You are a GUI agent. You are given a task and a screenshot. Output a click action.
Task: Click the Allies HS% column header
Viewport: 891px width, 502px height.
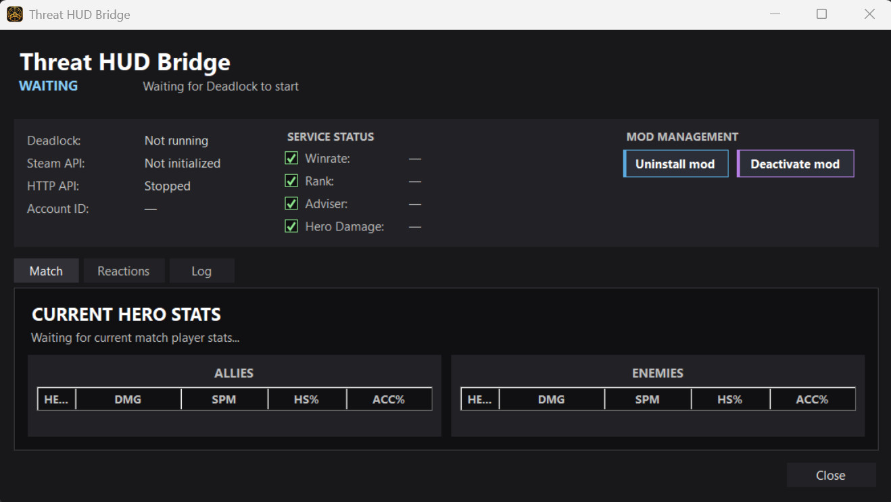click(x=306, y=399)
